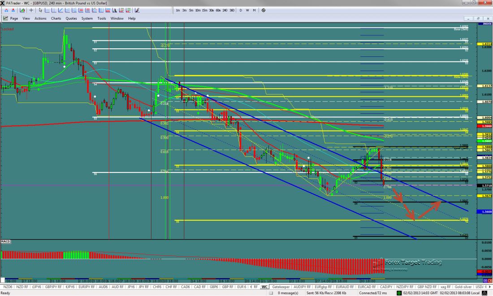Switch to the Gatekeeper tab
Image resolution: width=493 pixels, height=296 pixels.
click(281, 287)
